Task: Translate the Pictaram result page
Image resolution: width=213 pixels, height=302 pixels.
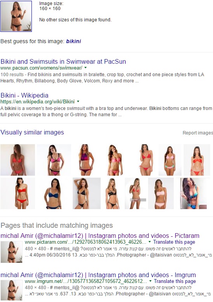Action: (174, 242)
